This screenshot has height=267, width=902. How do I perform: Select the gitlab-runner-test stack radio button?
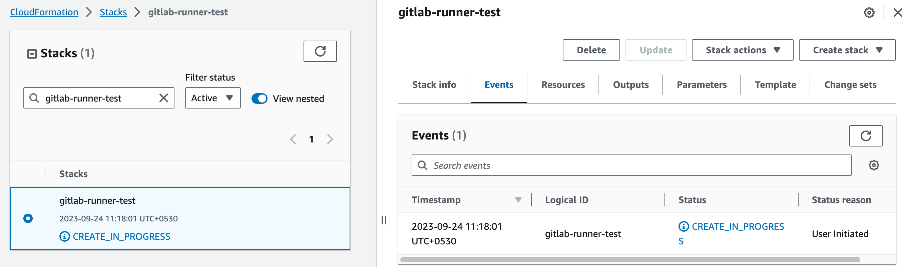pyautogui.click(x=28, y=218)
